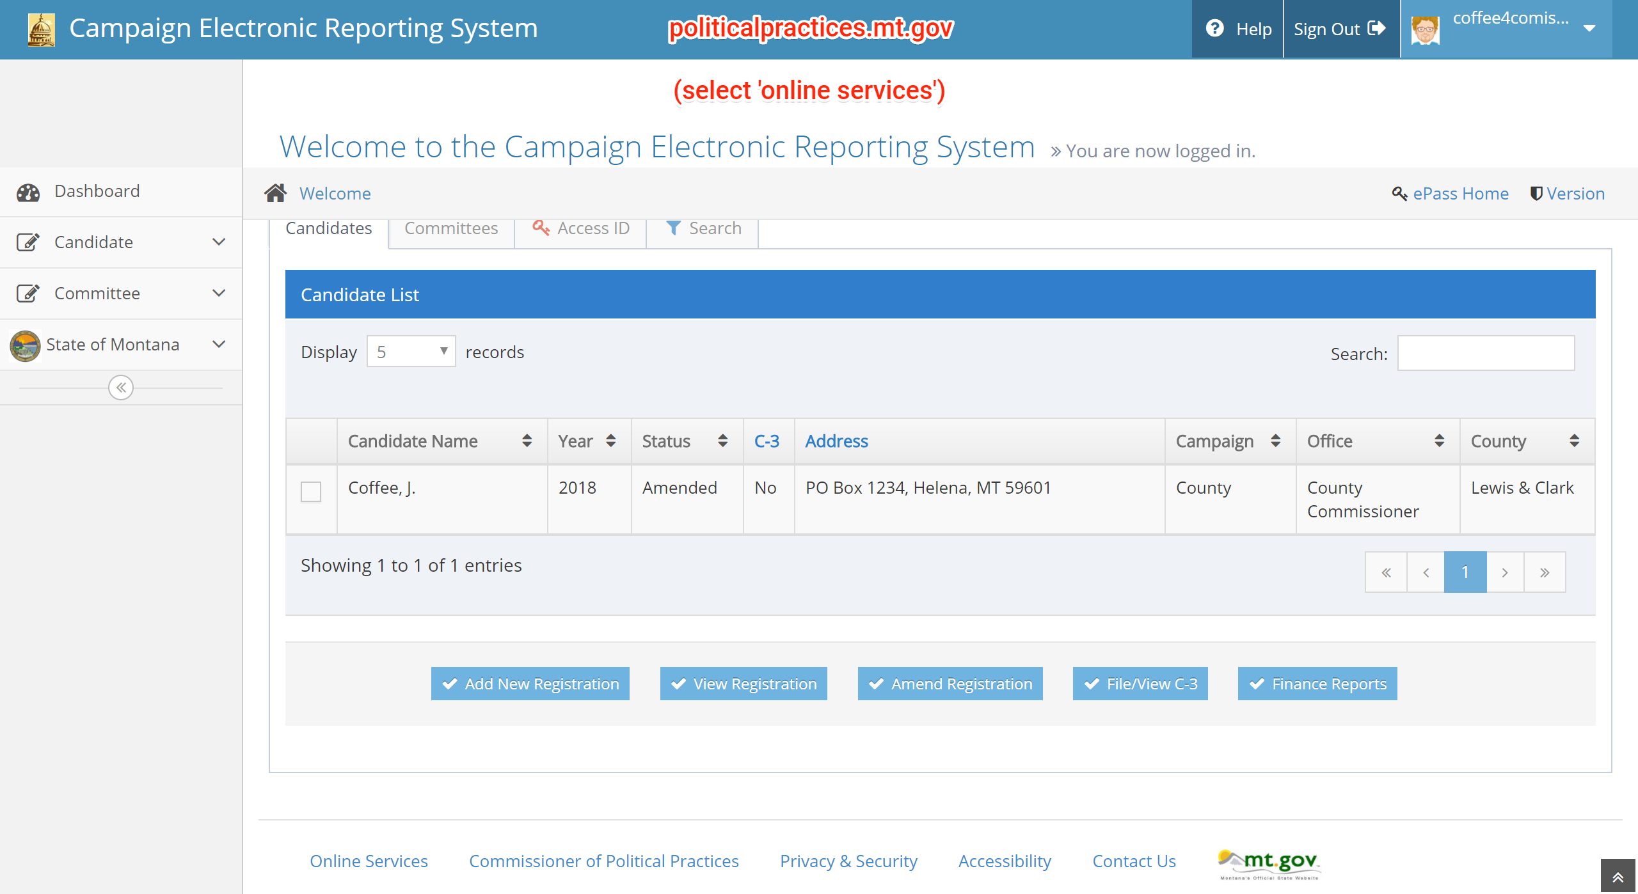Click the Dashboard palette icon
The height and width of the screenshot is (894, 1638).
coord(28,192)
